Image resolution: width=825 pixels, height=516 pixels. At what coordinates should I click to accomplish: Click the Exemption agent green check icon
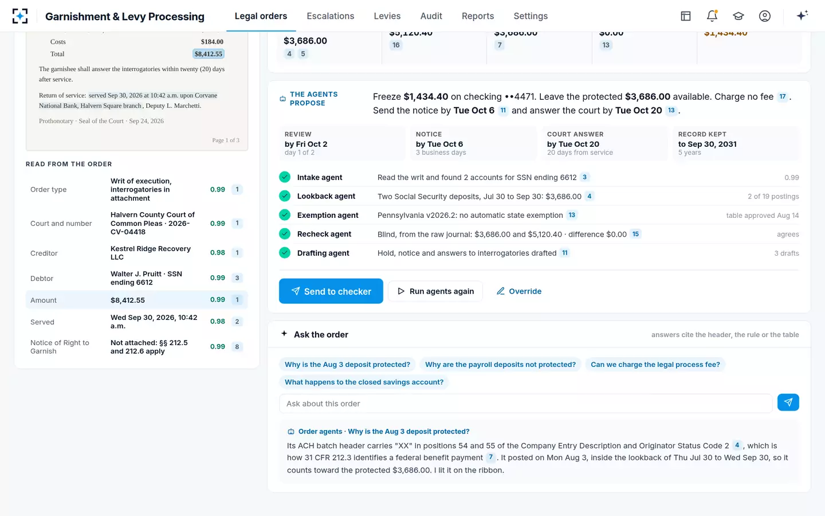pos(285,215)
